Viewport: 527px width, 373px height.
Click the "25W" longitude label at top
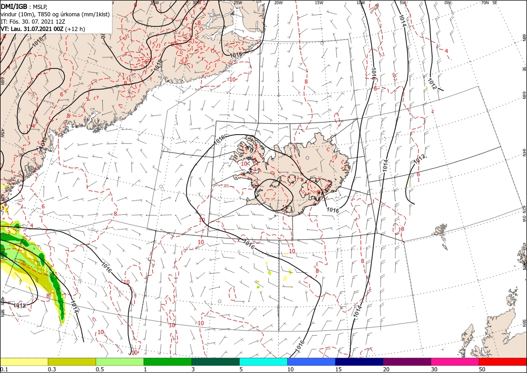[x=238, y=3]
